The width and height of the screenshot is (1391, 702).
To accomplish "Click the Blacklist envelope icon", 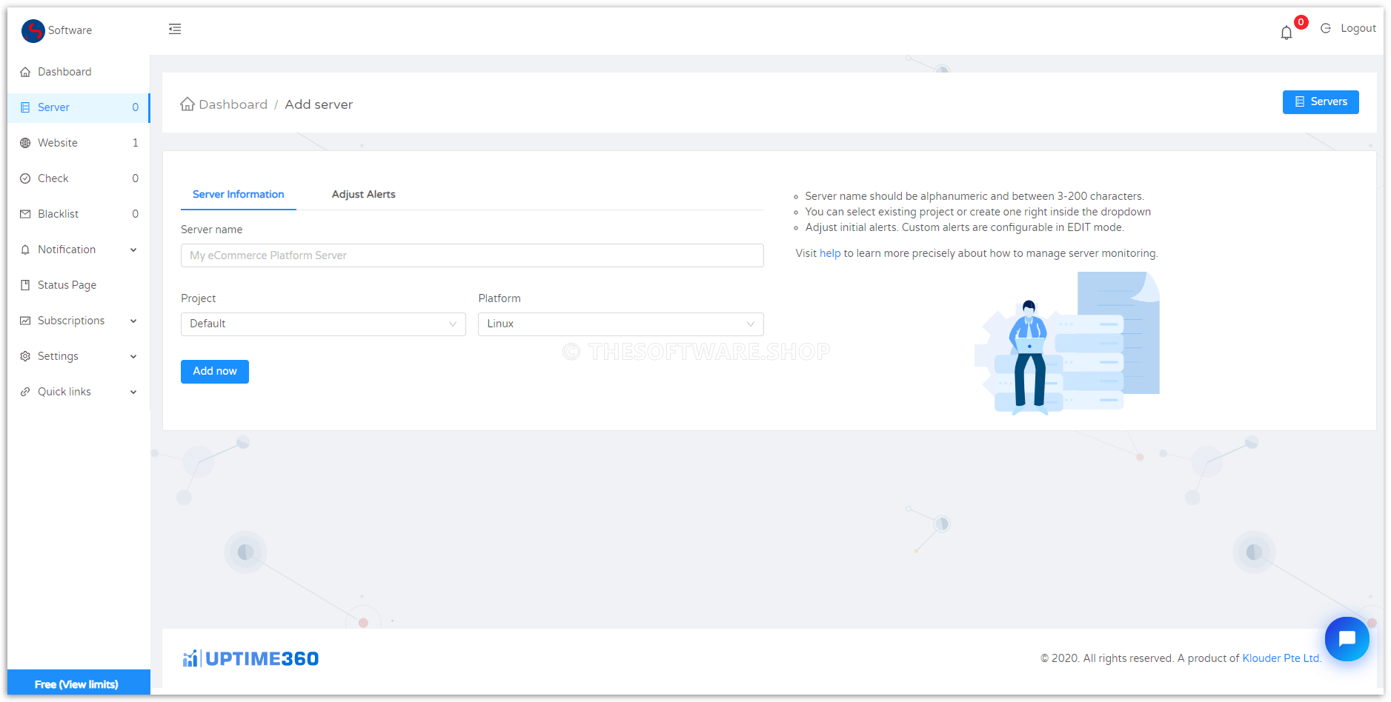I will [x=26, y=213].
